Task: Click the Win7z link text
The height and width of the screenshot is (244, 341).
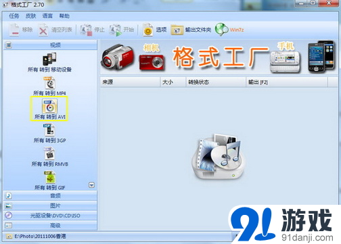Action: (x=237, y=30)
